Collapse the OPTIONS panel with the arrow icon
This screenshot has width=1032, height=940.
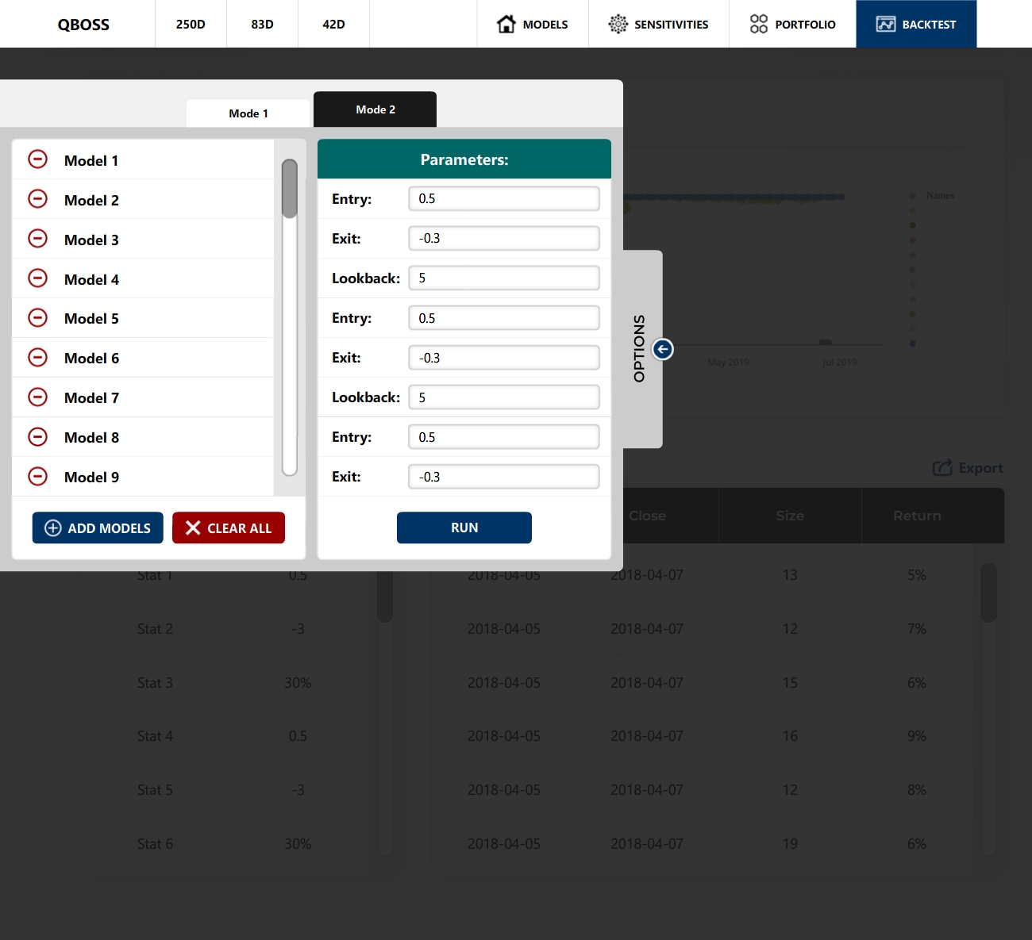663,349
